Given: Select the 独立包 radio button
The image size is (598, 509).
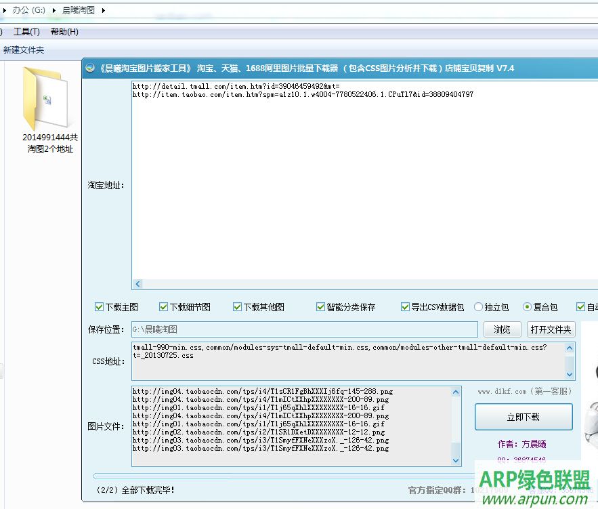Looking at the screenshot, I should pyautogui.click(x=478, y=307).
